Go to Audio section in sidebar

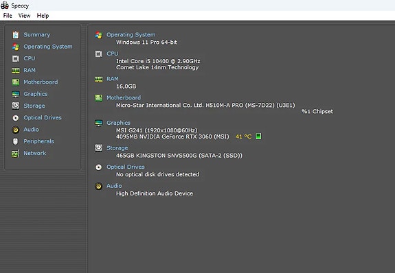click(31, 130)
